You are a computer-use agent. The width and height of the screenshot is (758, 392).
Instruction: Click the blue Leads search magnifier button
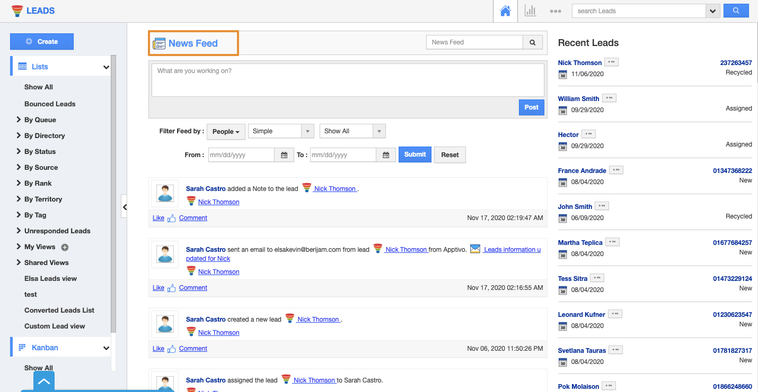[x=736, y=11]
